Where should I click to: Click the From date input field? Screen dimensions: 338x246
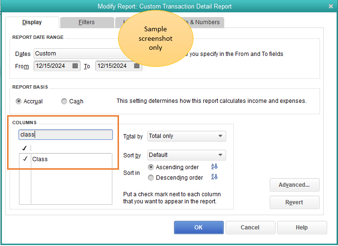pyautogui.click(x=51, y=66)
